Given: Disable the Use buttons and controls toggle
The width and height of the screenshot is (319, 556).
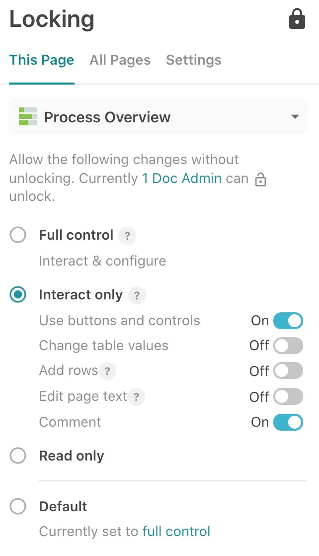Looking at the screenshot, I should [288, 321].
